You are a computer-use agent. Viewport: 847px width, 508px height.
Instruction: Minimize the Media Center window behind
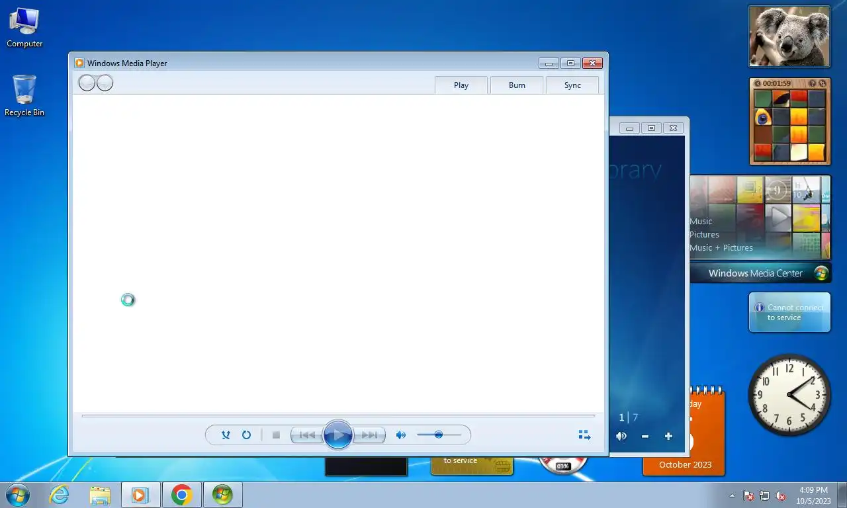[x=629, y=128]
